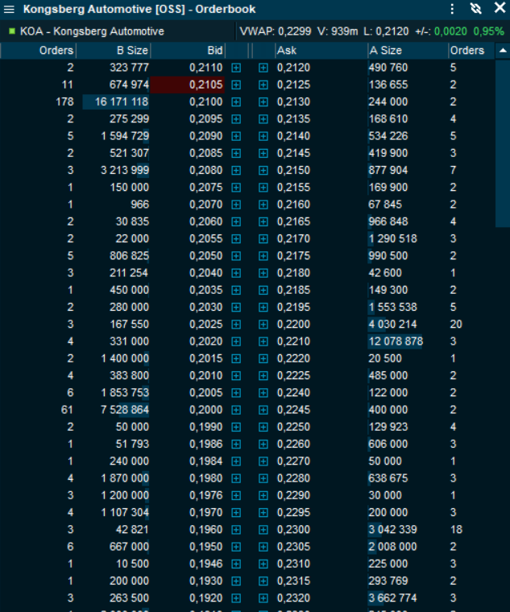Select the ask price 0,2195
This screenshot has width=510, height=612.
293,307
